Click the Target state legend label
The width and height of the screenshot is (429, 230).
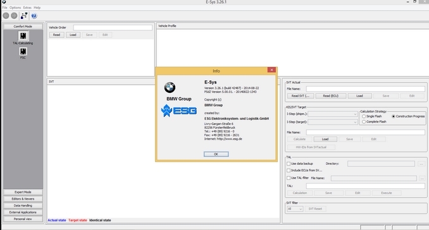[78, 220]
